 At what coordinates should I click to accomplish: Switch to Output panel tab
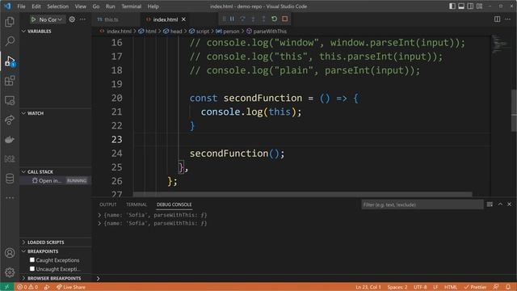click(x=107, y=205)
